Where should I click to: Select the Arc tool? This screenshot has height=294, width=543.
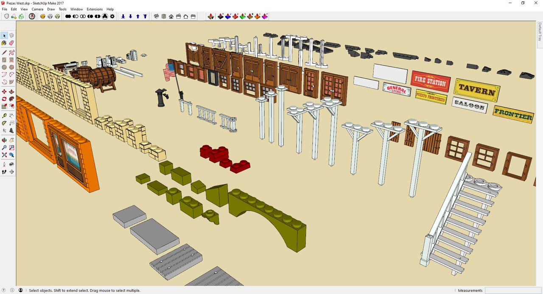4,75
